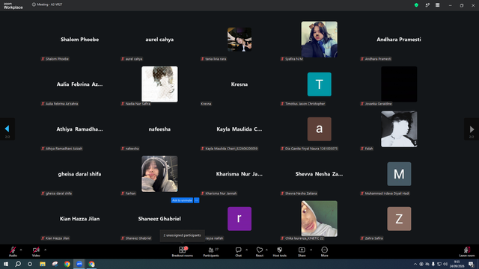The height and width of the screenshot is (269, 479).
Task: Start camera using the Video icon
Action: [36, 250]
